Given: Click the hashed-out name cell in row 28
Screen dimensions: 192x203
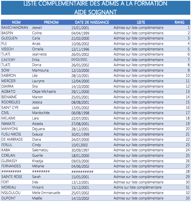Looking at the screenshot, I should point(11,171).
